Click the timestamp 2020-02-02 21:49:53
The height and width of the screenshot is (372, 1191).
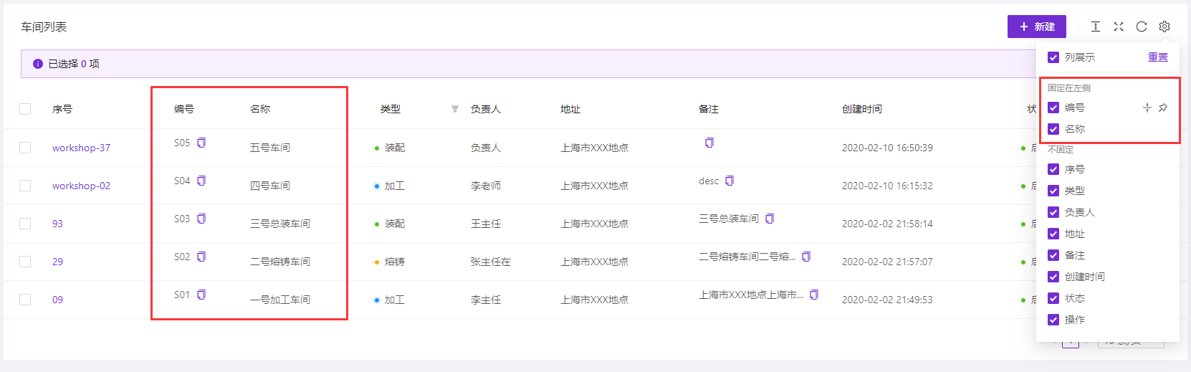tap(887, 300)
